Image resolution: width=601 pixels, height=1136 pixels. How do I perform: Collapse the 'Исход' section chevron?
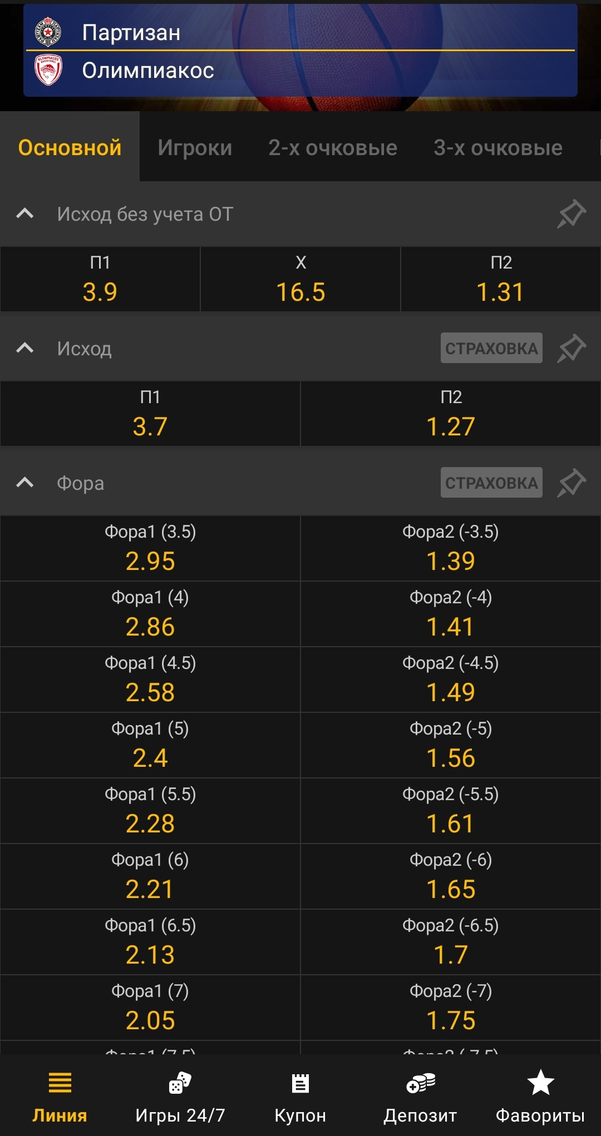[25, 349]
